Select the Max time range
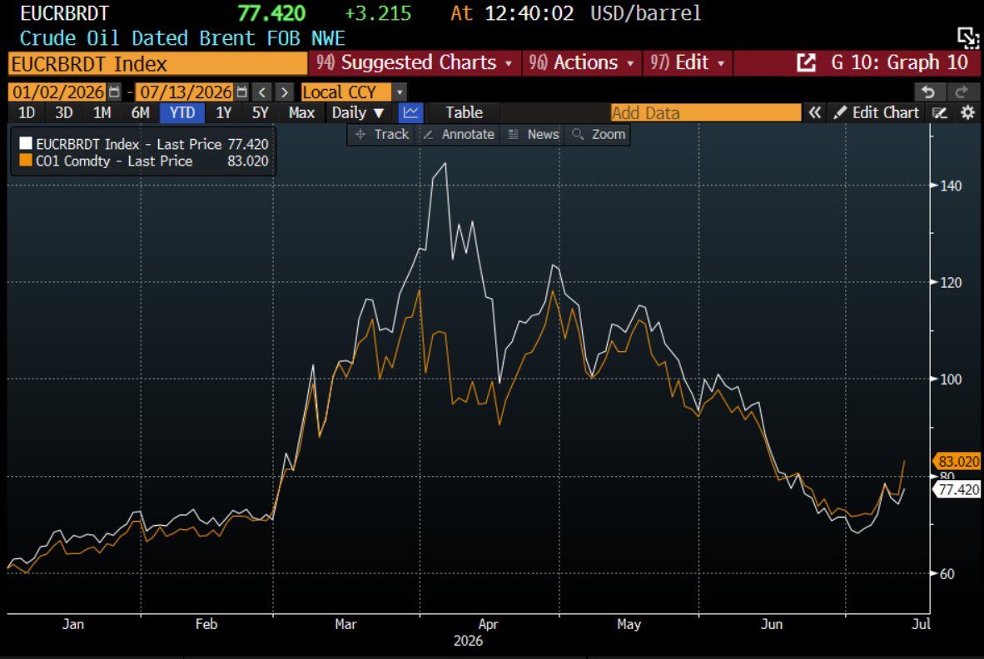Viewport: 984px width, 659px height. pyautogui.click(x=301, y=113)
